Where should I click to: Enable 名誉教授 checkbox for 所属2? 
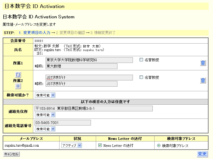pyautogui.click(x=141, y=77)
